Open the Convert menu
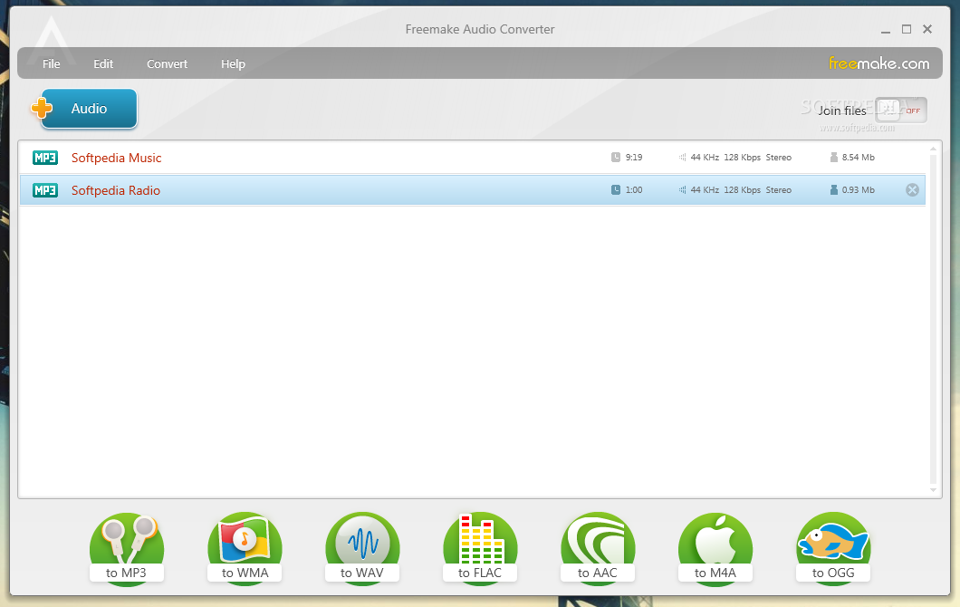 pos(167,63)
